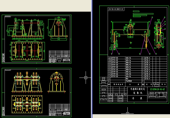Click the title text 升港码头固定式

(138, 89)
